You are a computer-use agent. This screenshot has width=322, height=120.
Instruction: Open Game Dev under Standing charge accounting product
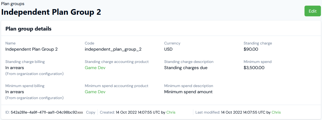[95, 68]
